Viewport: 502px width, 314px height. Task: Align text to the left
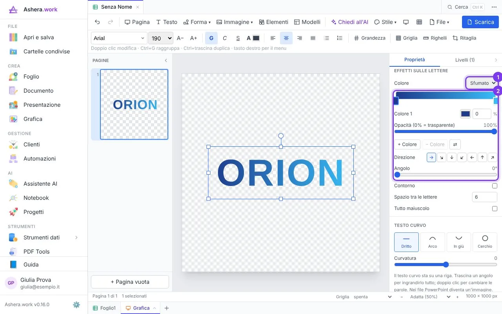pos(273,38)
